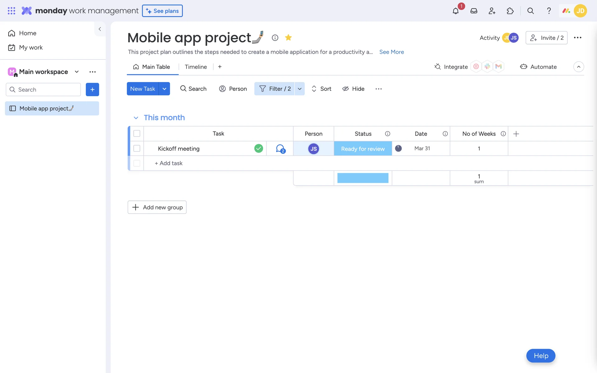
Task: Open the Kickoff meeting conversation bubble
Action: click(280, 149)
